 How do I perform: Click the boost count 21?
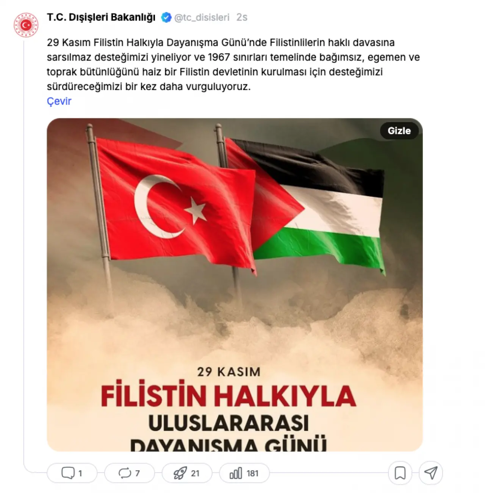coord(195,473)
